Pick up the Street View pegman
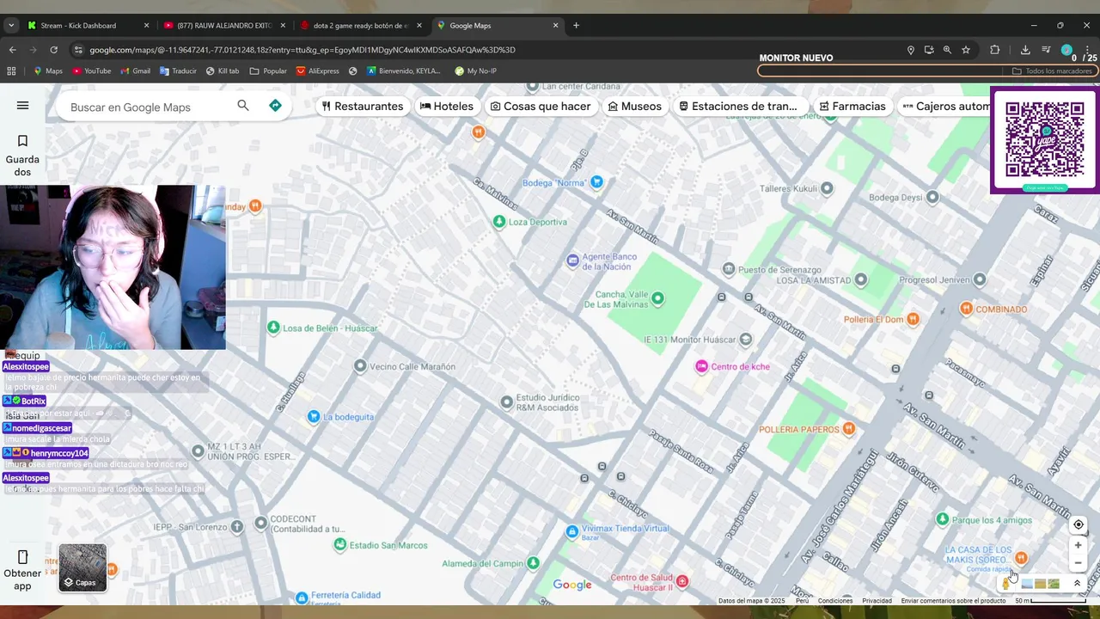Screen dimensions: 1100x619 [1005, 584]
